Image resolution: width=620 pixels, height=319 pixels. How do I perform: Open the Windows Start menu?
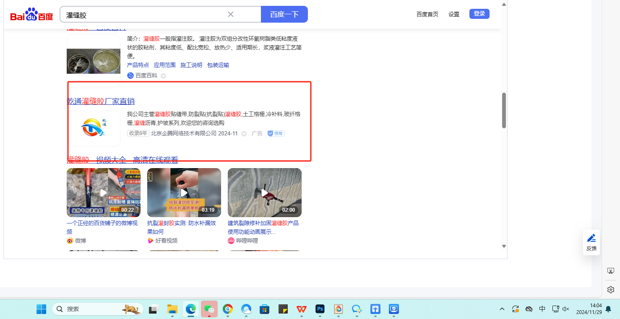pyautogui.click(x=41, y=309)
